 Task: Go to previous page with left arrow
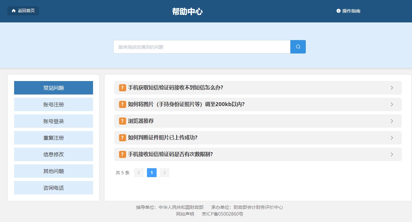click(x=139, y=173)
